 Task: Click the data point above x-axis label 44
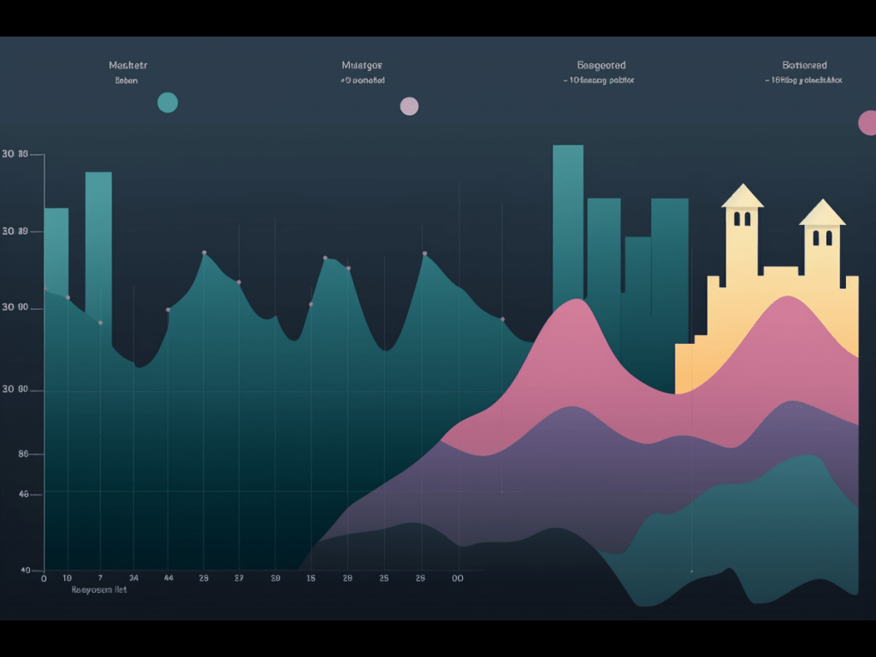[169, 310]
